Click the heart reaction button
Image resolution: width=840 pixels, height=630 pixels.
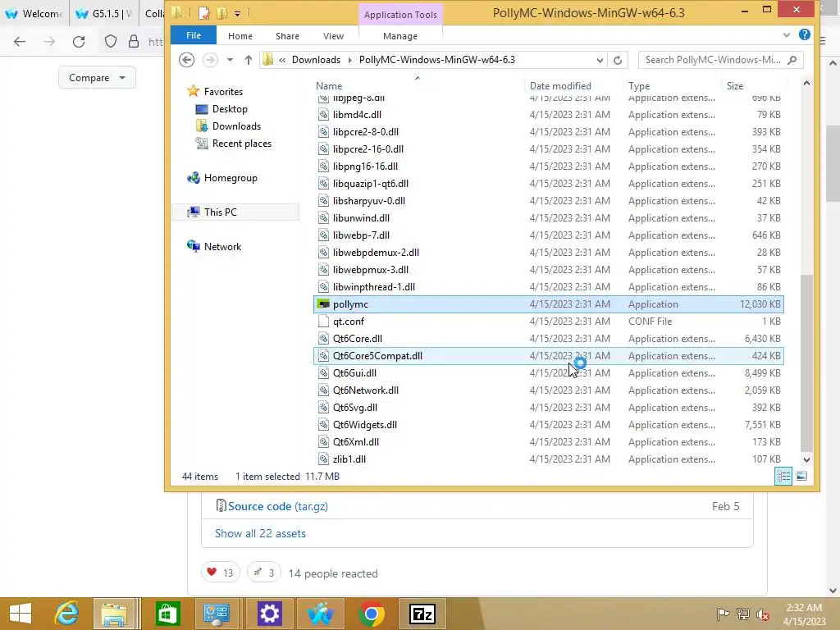tap(220, 573)
